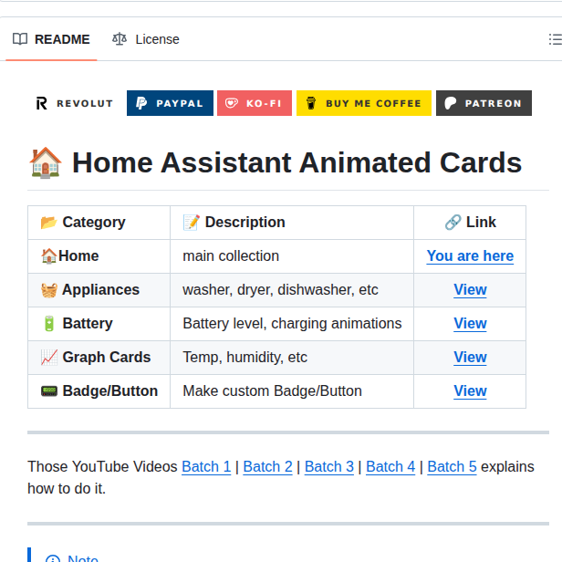Switch to the README tab
This screenshot has height=562, width=562.
point(51,39)
